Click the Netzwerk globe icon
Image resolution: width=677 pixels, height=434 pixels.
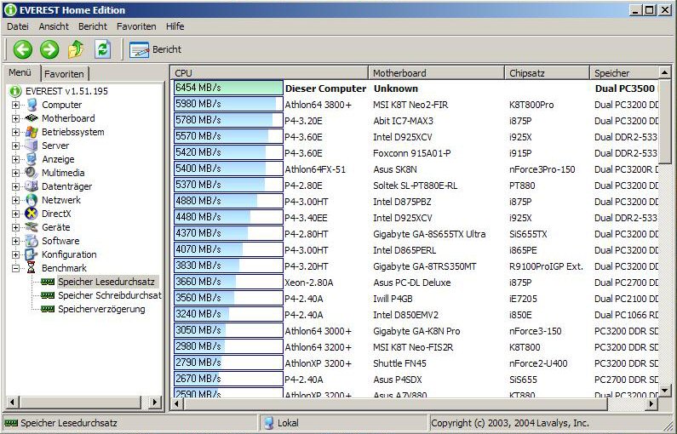pyautogui.click(x=32, y=200)
